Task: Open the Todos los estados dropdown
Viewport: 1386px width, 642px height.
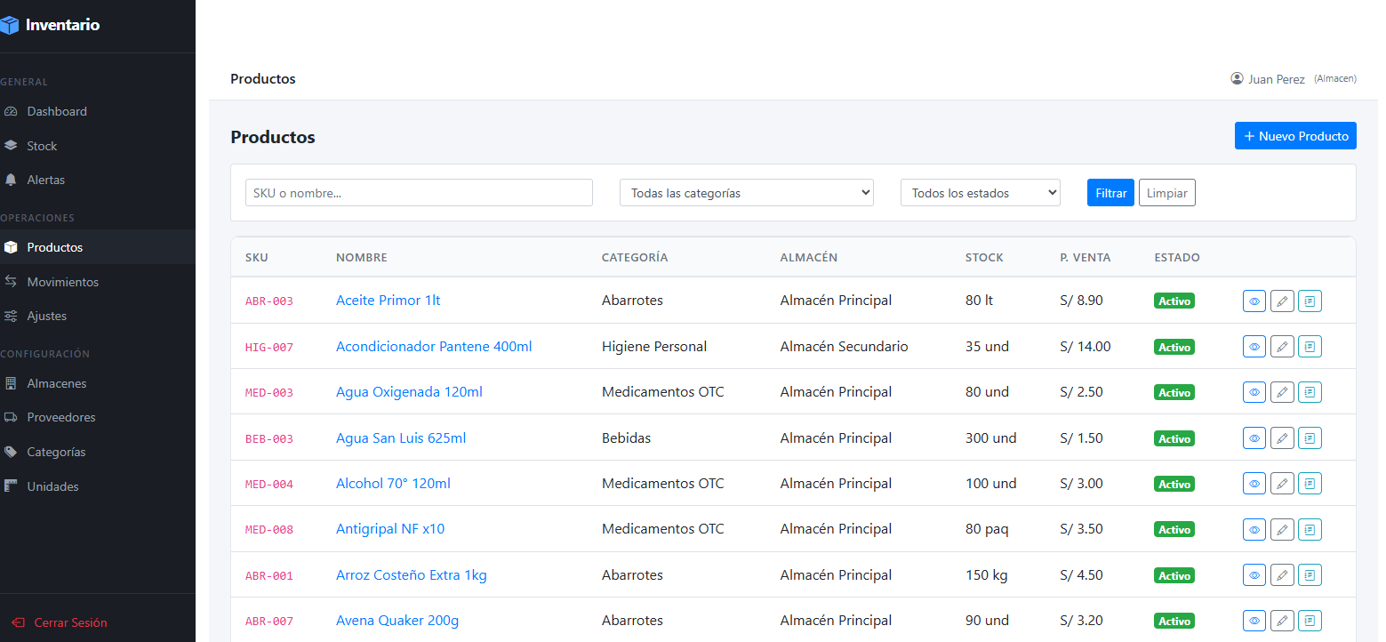Action: coord(980,193)
